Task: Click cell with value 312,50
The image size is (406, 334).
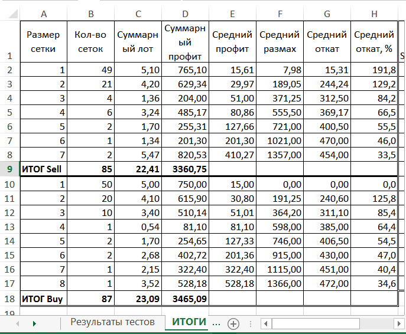Action: 327,98
